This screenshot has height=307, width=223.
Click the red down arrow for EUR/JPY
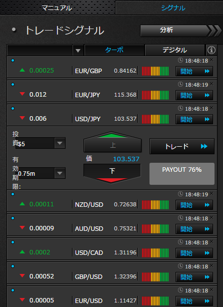coord(22,94)
